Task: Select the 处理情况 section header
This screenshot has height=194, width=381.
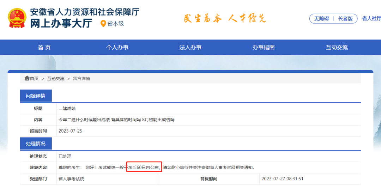Action: tap(36, 144)
